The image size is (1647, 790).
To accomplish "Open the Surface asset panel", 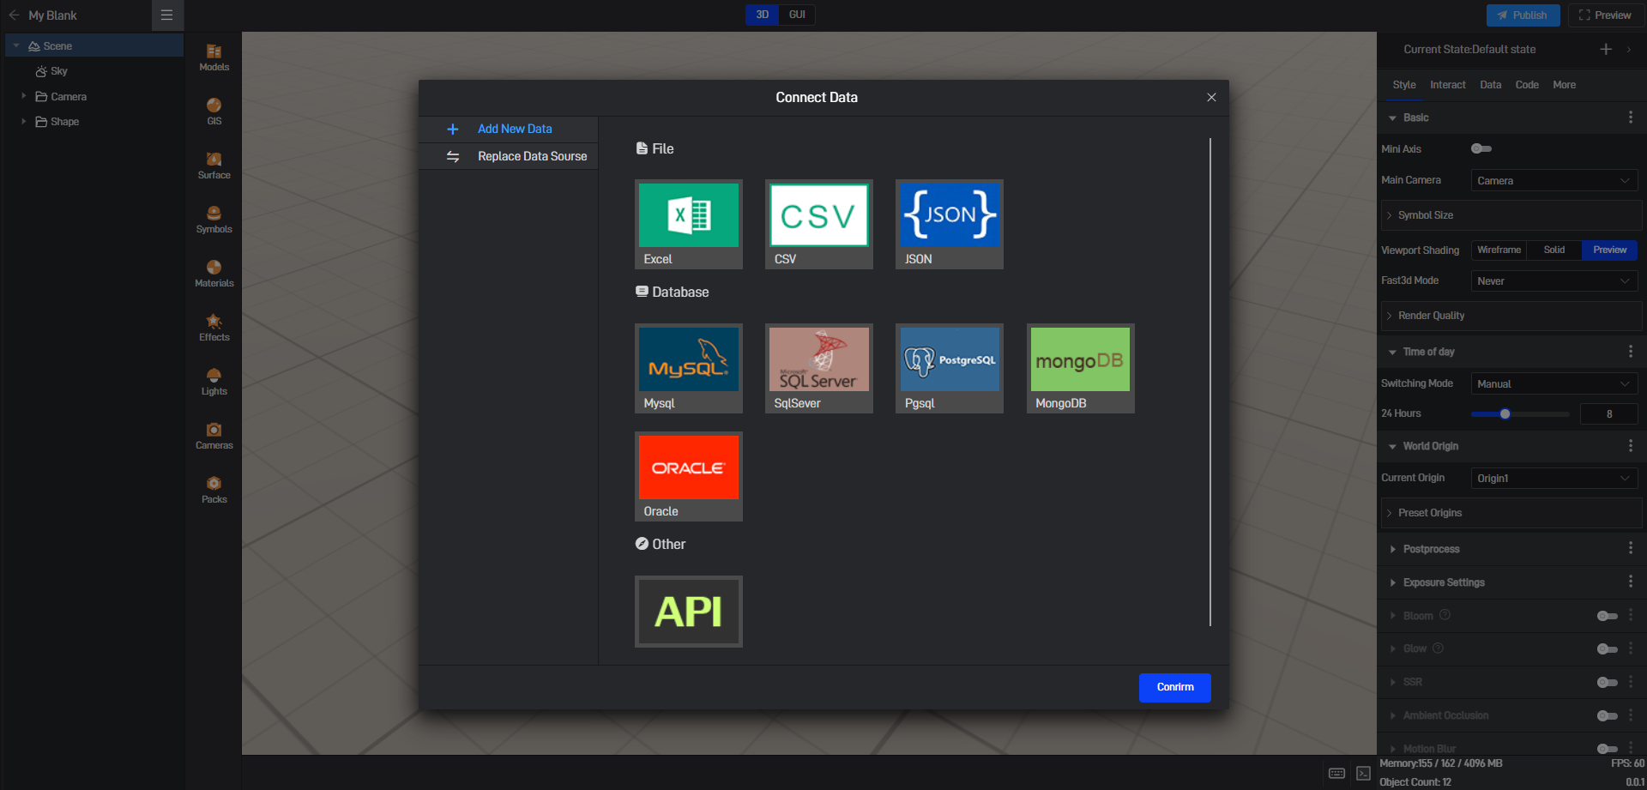I will tap(214, 166).
